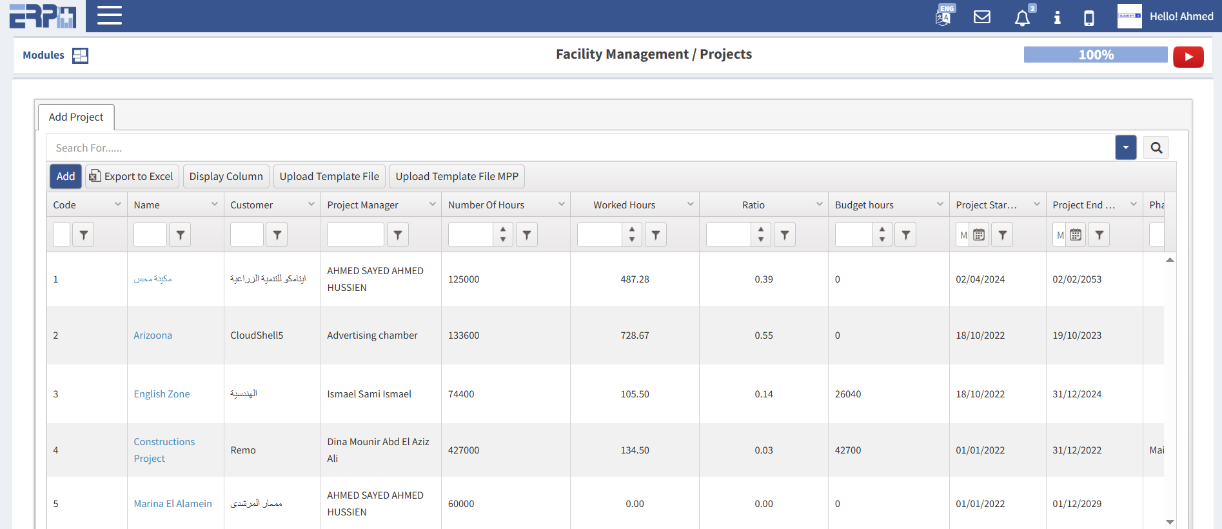
Task: Check notifications via the bell icon
Action: [1022, 17]
